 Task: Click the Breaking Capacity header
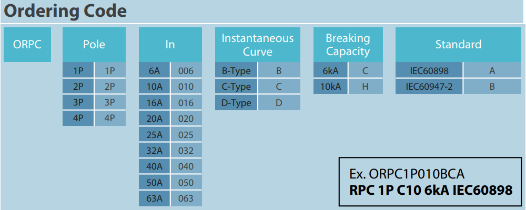coord(348,45)
